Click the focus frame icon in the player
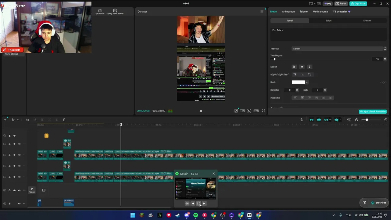Image resolution: width=391 pixels, height=220 pixels. [x=249, y=111]
